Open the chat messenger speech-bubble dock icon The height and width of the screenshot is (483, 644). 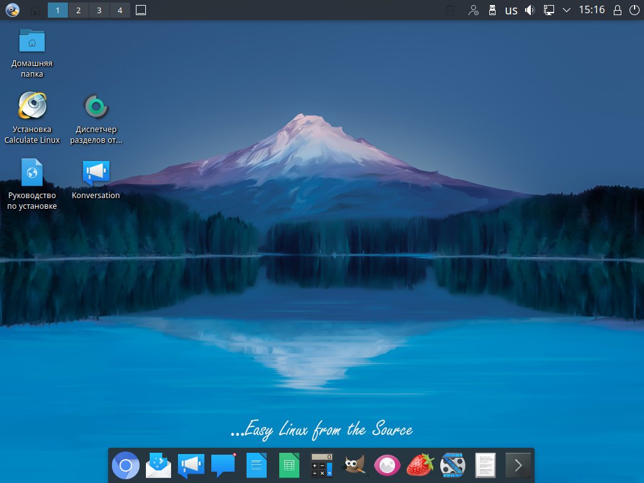pos(223,465)
